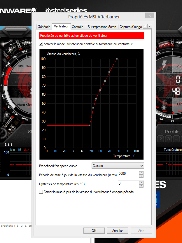Click the Propriétés du contrôle automatique red header

pyautogui.click(x=91, y=36)
